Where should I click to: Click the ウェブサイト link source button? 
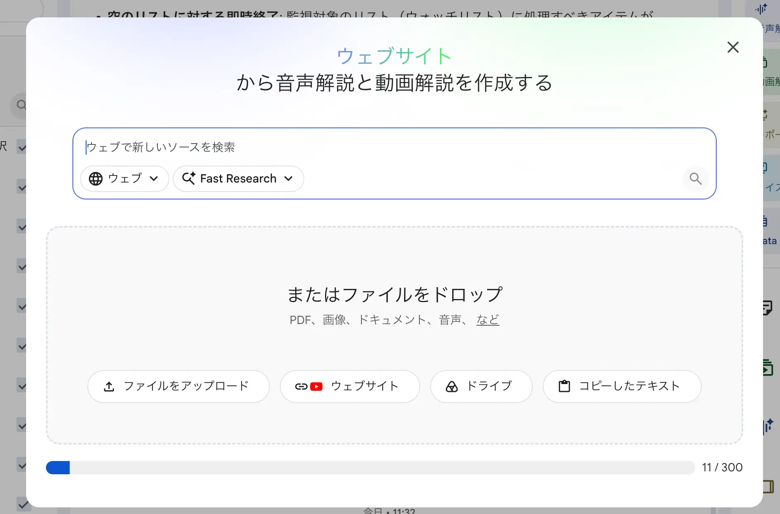point(350,386)
